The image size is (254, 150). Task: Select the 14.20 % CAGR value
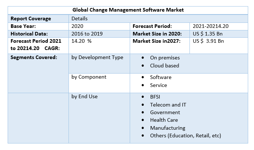[x=81, y=41]
